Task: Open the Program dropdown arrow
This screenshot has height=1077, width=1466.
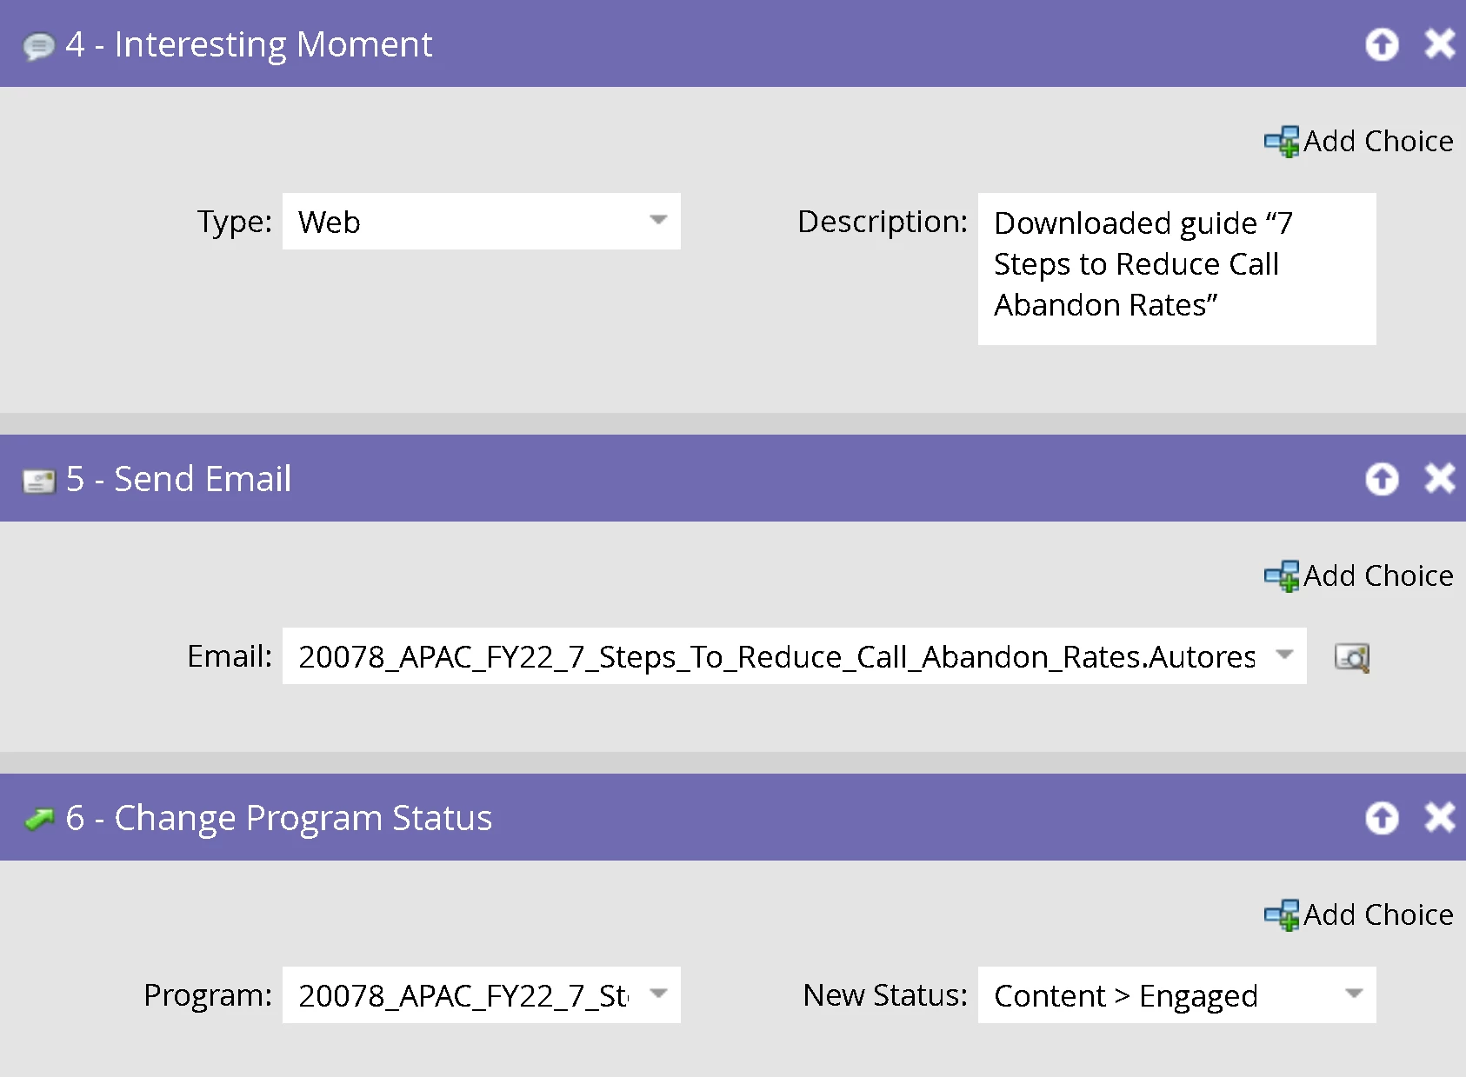Action: tap(658, 994)
